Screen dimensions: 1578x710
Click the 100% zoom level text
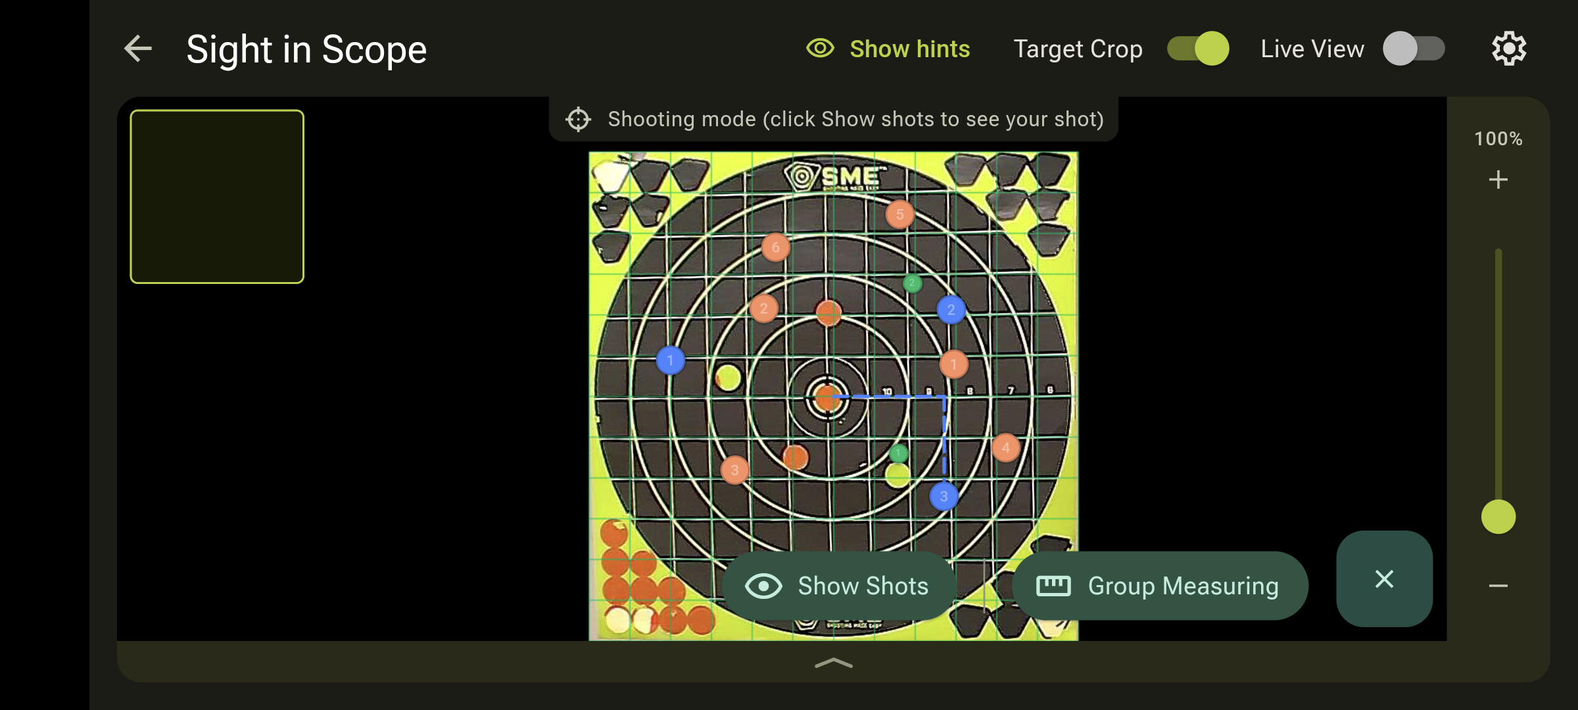pyautogui.click(x=1498, y=139)
